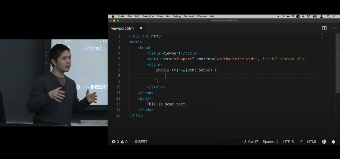Click the errors count icon in status bar
The width and height of the screenshot is (340, 159).
(x=114, y=142)
